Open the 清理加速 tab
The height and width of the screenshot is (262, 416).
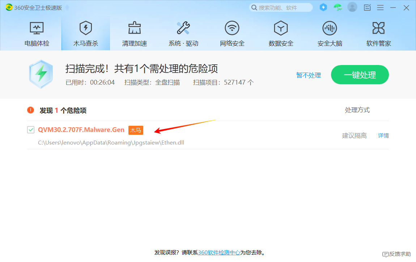pos(135,34)
